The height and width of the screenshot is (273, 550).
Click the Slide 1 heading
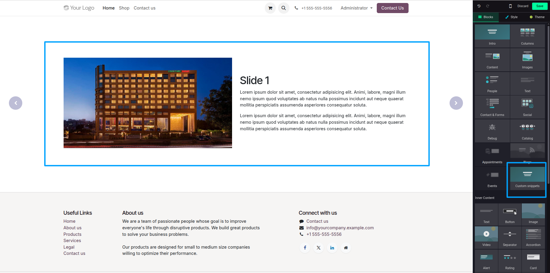tap(254, 81)
